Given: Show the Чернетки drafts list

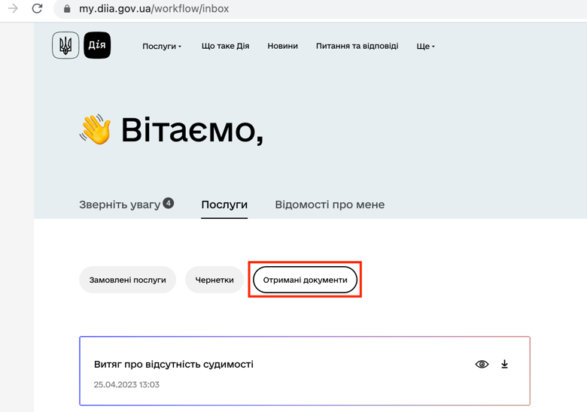Looking at the screenshot, I should (x=214, y=280).
